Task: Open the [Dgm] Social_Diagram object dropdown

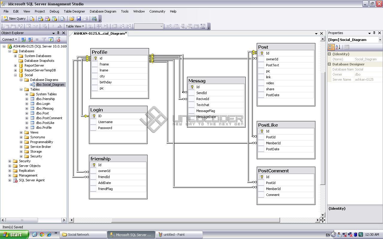Action: point(380,40)
